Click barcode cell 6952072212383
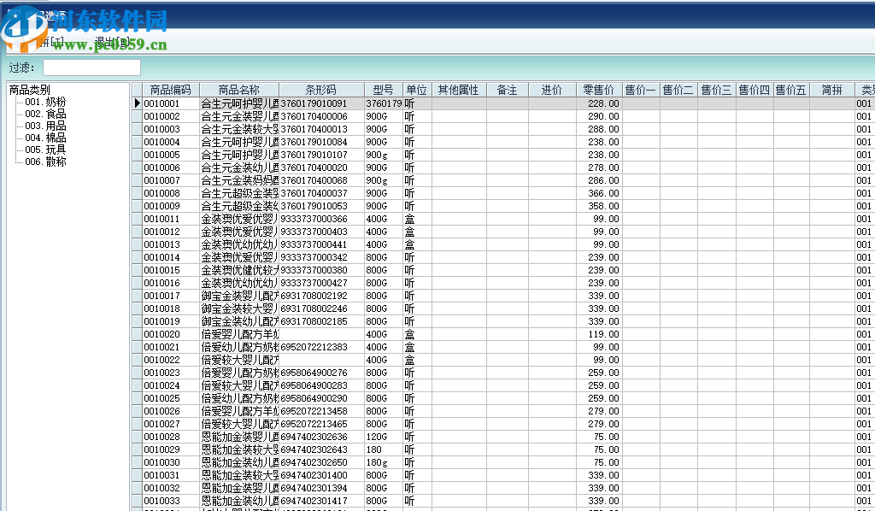 point(321,347)
